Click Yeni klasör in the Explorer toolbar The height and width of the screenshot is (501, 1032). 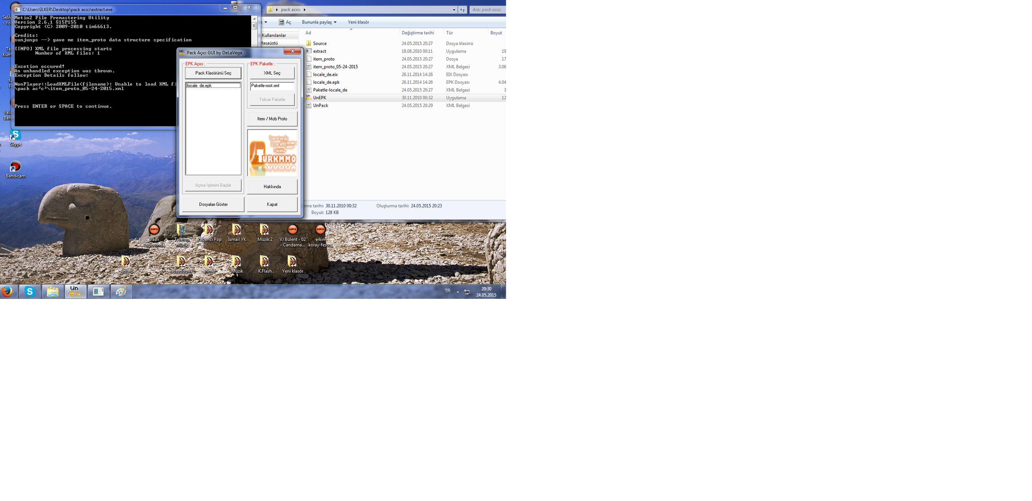[358, 22]
